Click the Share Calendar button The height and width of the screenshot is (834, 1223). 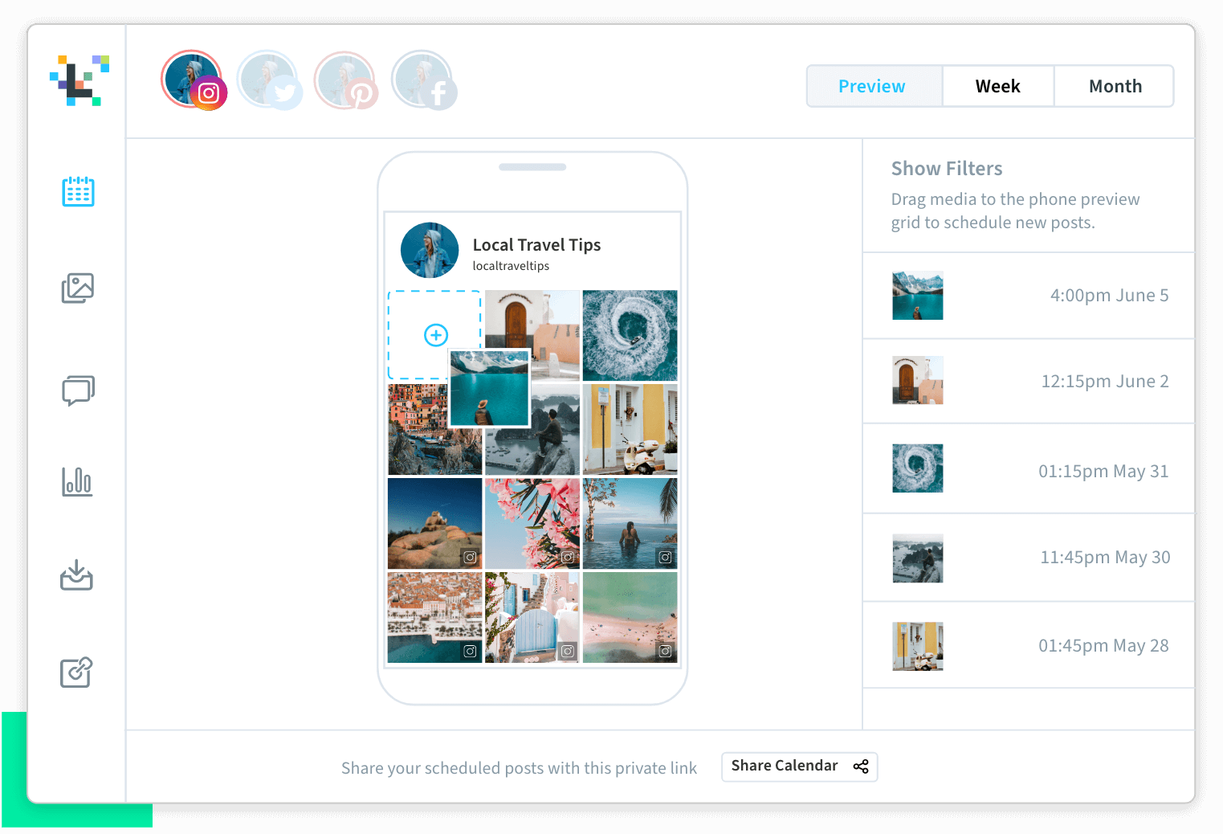pyautogui.click(x=799, y=767)
